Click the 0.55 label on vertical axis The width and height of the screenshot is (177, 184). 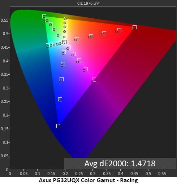(x=4, y=20)
